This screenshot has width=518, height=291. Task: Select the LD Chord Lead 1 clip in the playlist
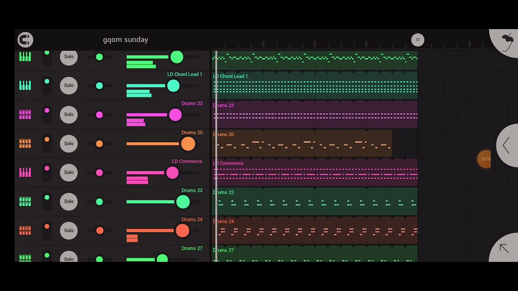click(314, 85)
